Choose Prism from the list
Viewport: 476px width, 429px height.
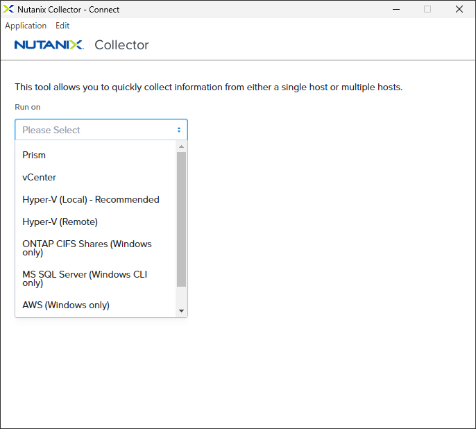(x=95, y=155)
